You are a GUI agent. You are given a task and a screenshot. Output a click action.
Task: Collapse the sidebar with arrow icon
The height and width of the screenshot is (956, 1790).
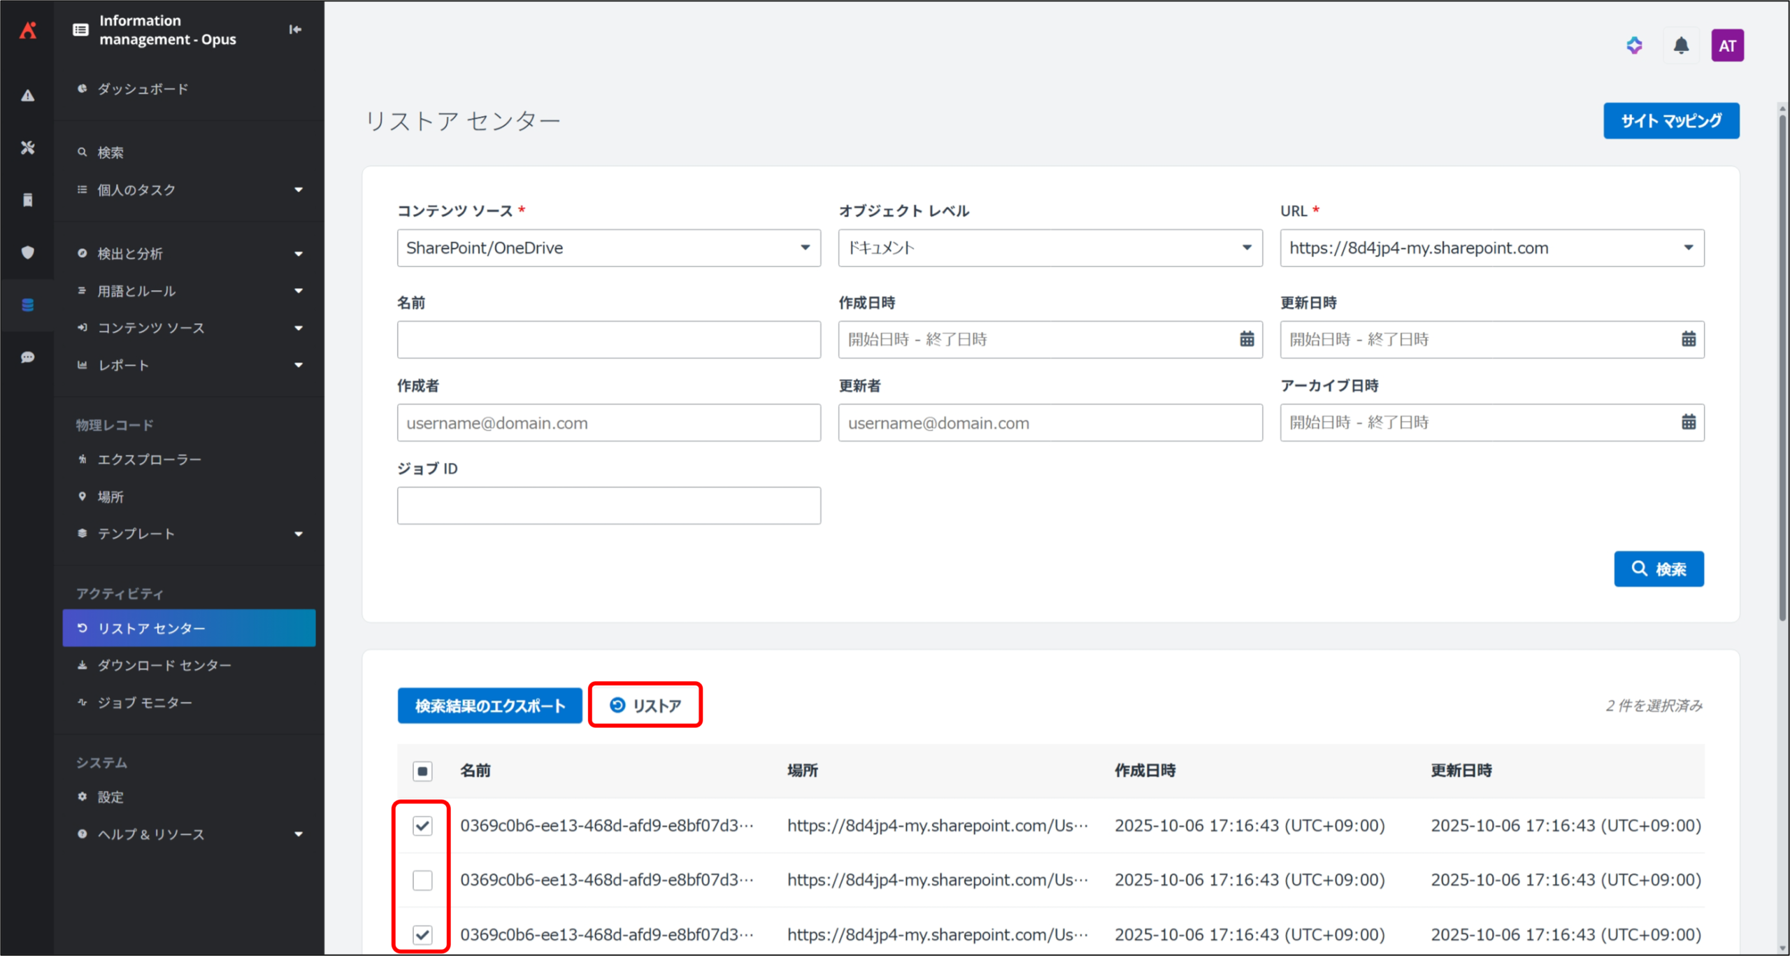pos(295,29)
